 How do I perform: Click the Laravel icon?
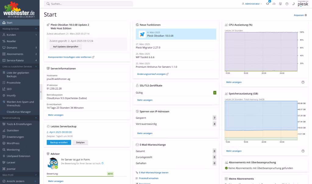[4, 162]
